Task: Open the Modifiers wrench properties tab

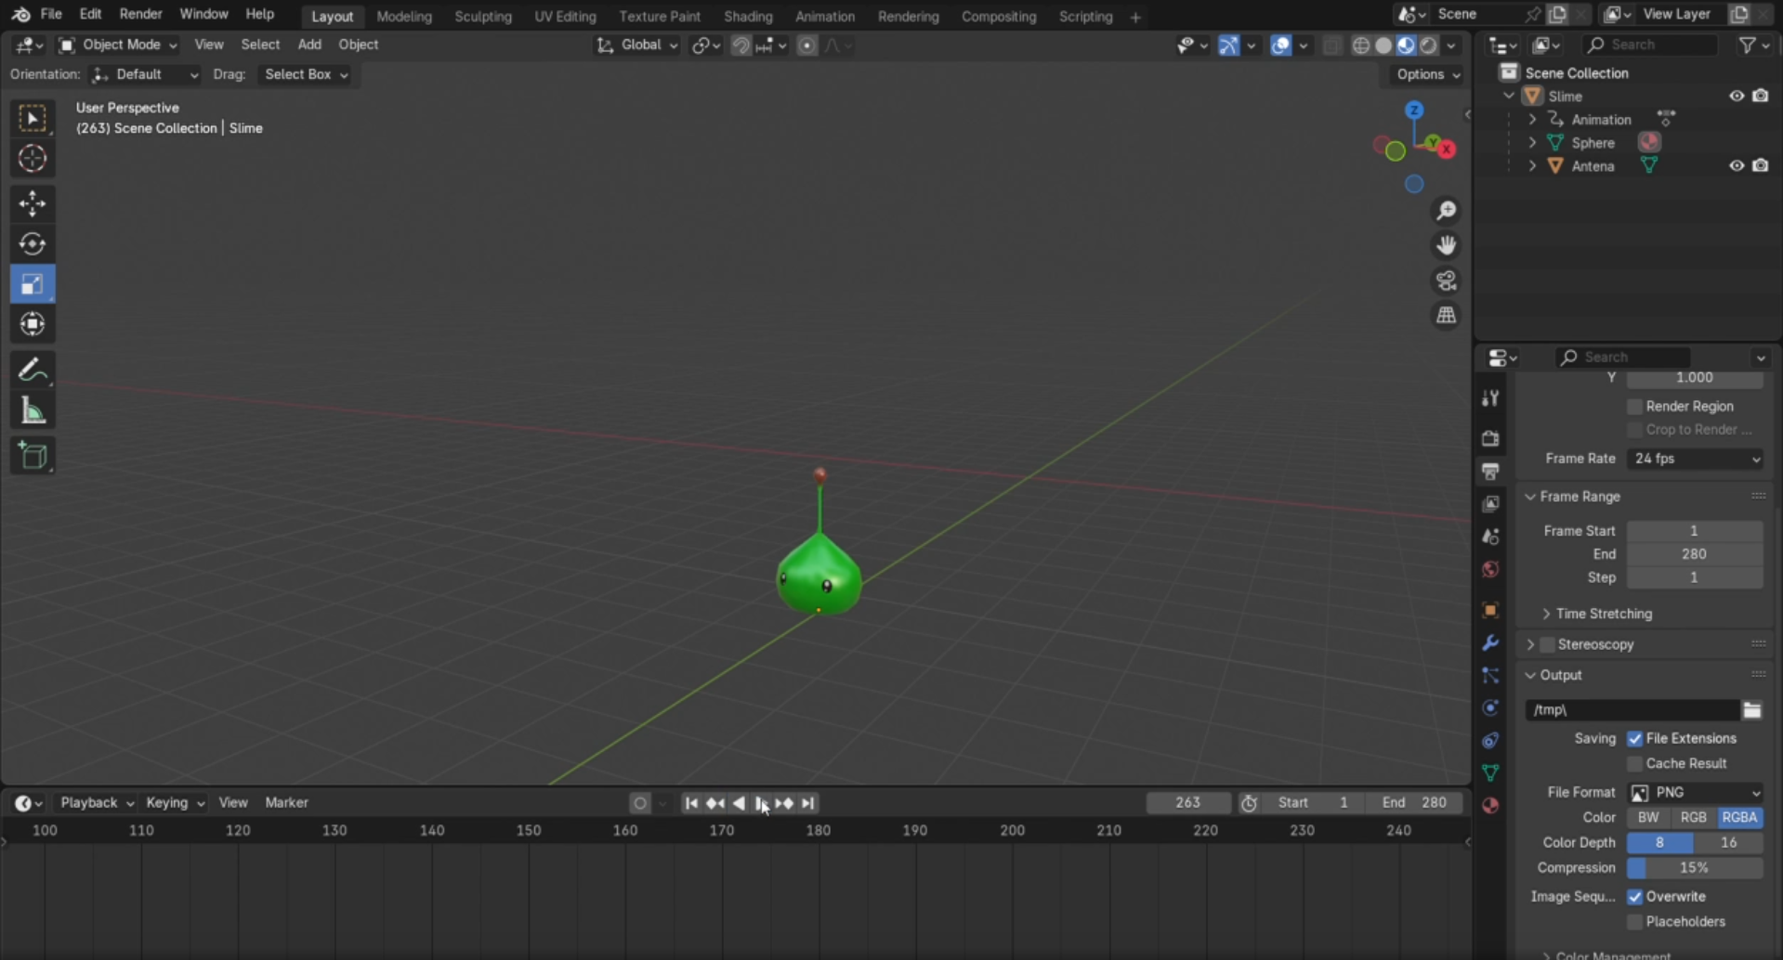Action: (1490, 642)
